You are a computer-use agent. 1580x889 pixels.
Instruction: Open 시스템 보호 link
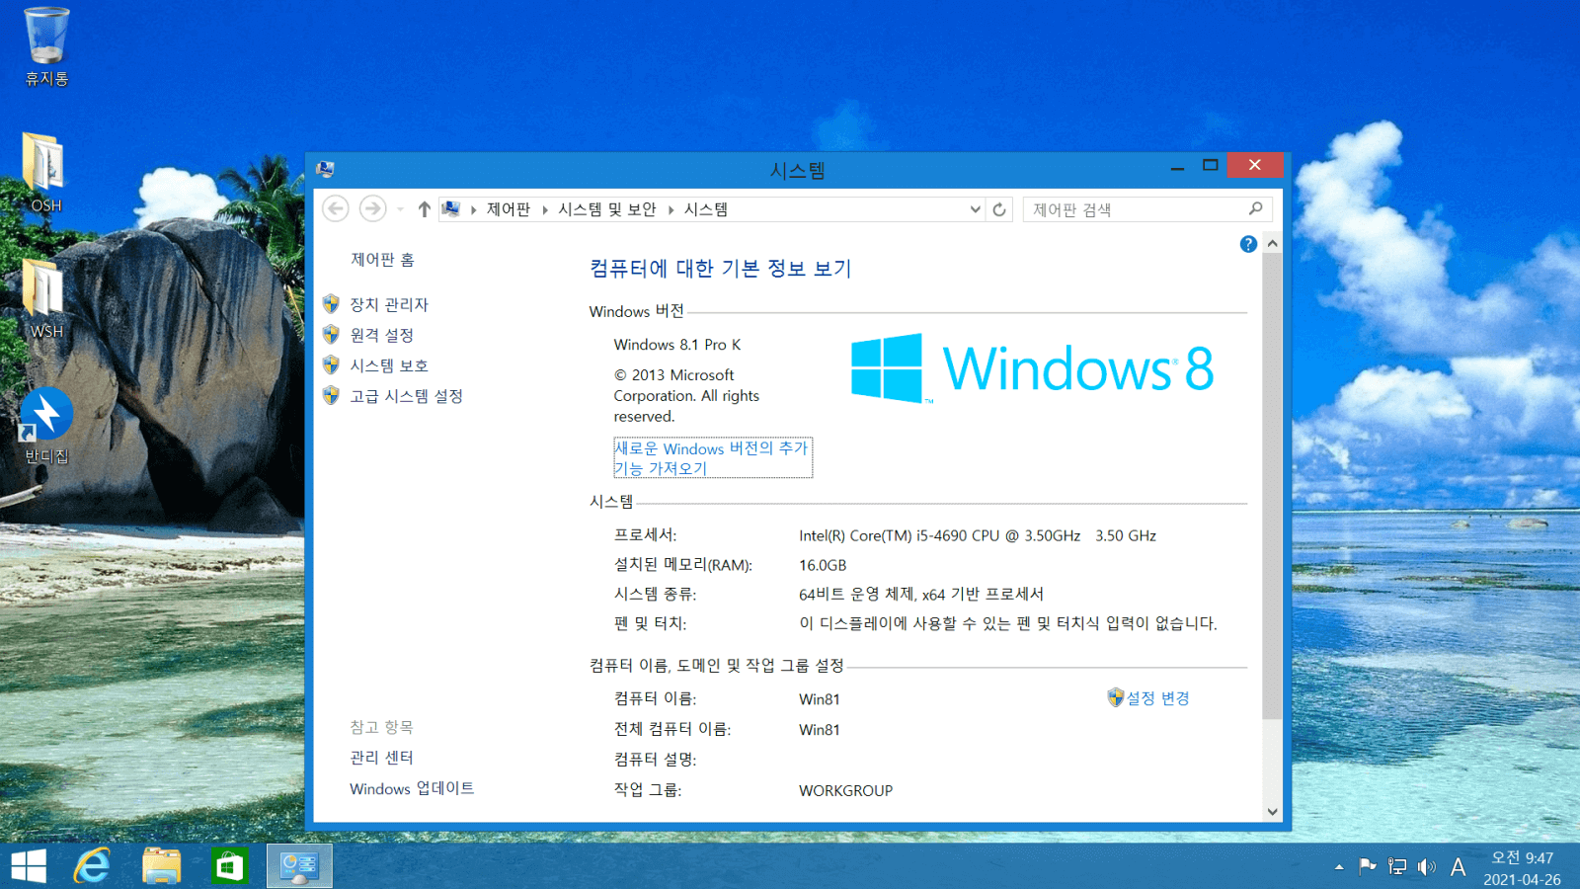(x=389, y=365)
